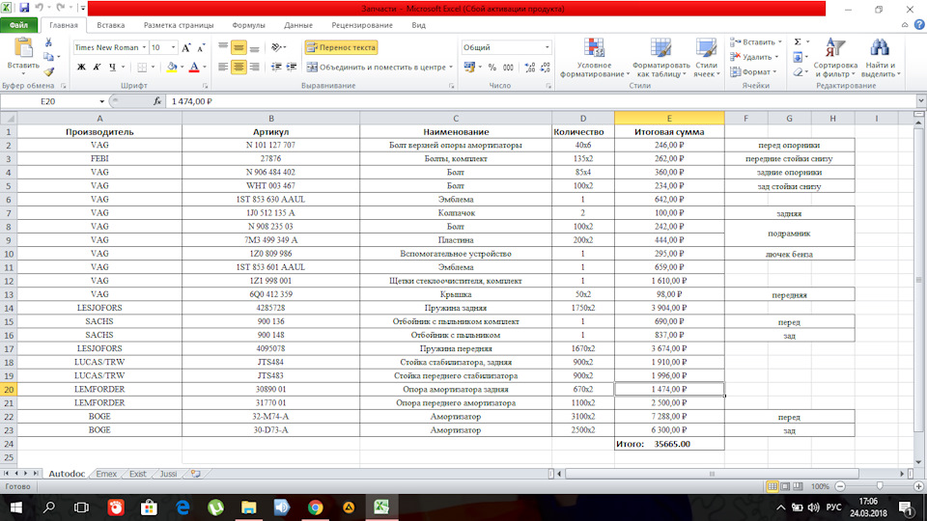Switch to the Jussi sheet tab
The image size is (927, 521).
(168, 474)
